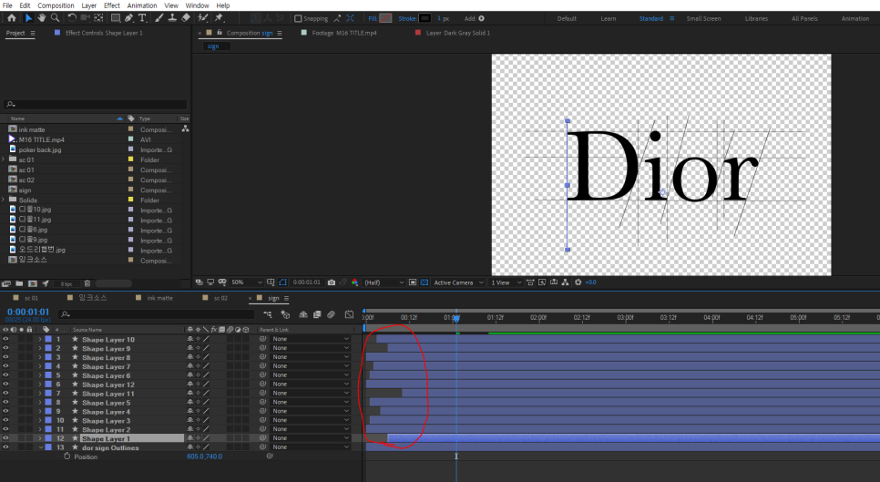The width and height of the screenshot is (880, 482).
Task: Take a snapshot with camera icon
Action: [x=332, y=282]
